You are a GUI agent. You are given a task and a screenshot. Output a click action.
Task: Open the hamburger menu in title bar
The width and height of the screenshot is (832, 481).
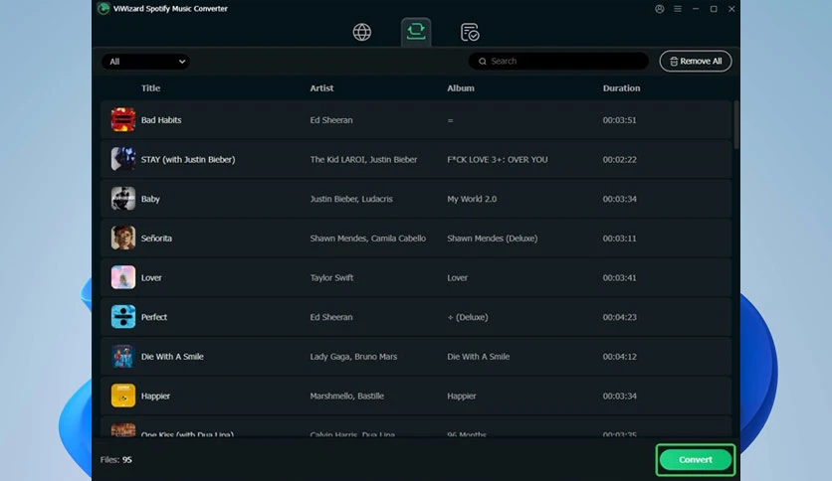678,9
